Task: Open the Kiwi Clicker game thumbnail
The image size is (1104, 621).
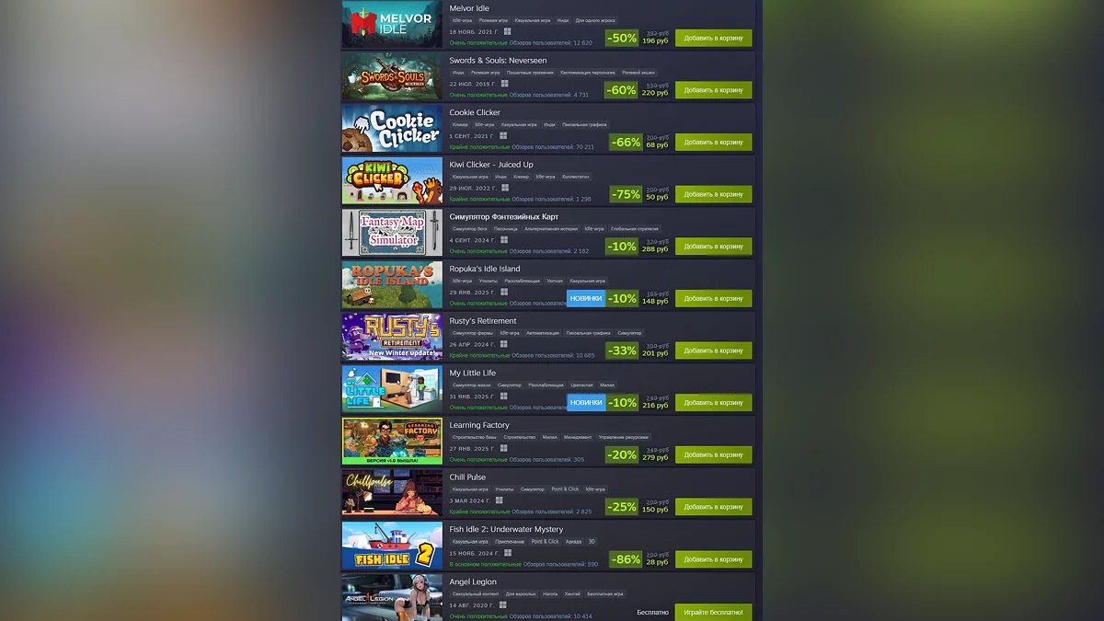Action: click(392, 180)
